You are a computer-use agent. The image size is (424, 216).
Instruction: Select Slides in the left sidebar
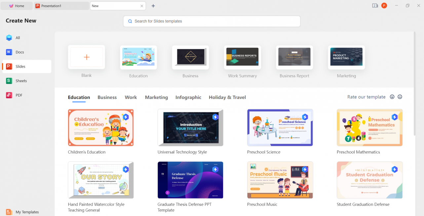[21, 66]
